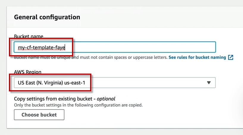Viewport: 243px width, 135px height.
Task: Click the General configuration heading
Action: (47, 17)
